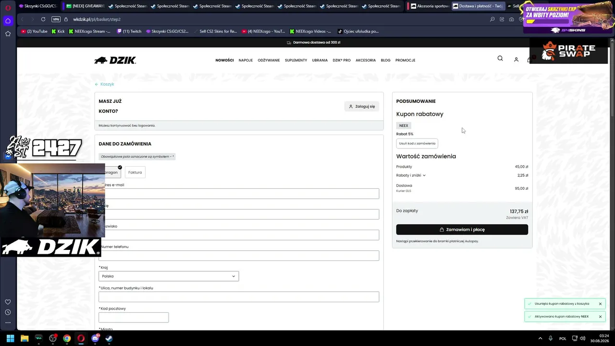The image size is (615, 346).
Task: Open the Opera menu logo icon
Action: (8, 8)
